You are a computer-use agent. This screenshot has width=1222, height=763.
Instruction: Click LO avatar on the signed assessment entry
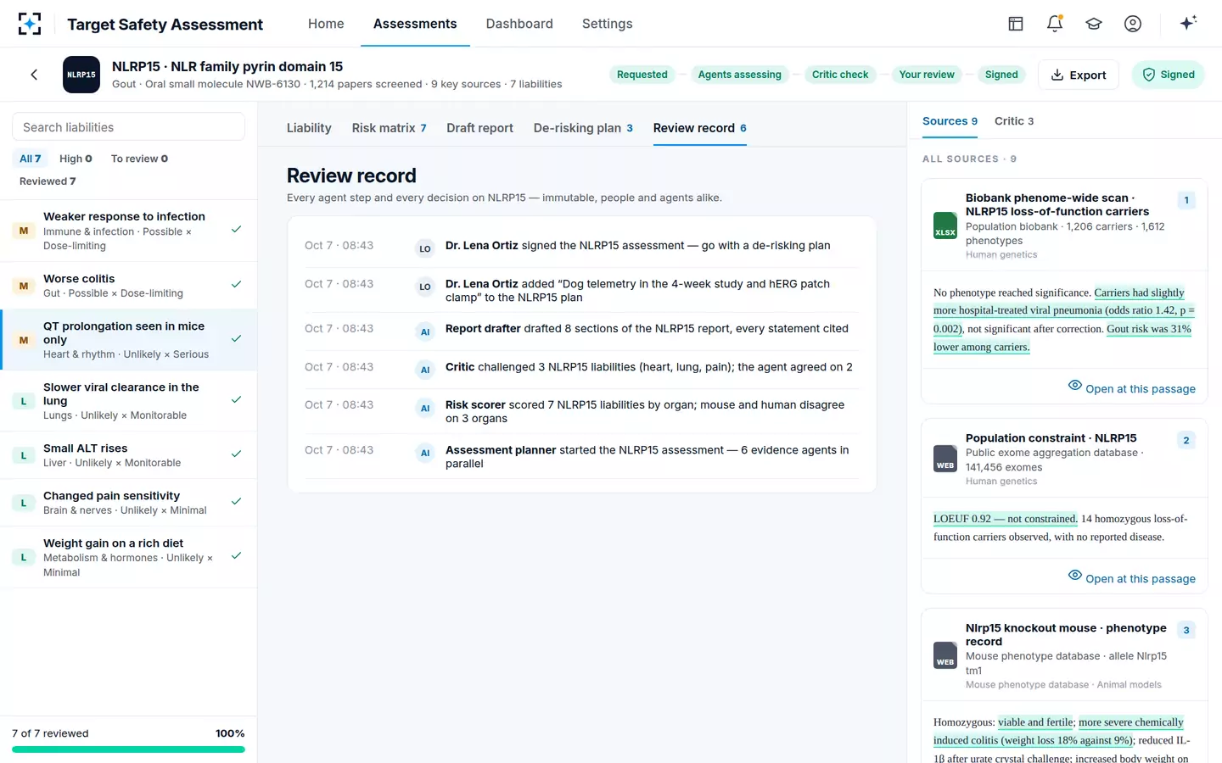(425, 248)
